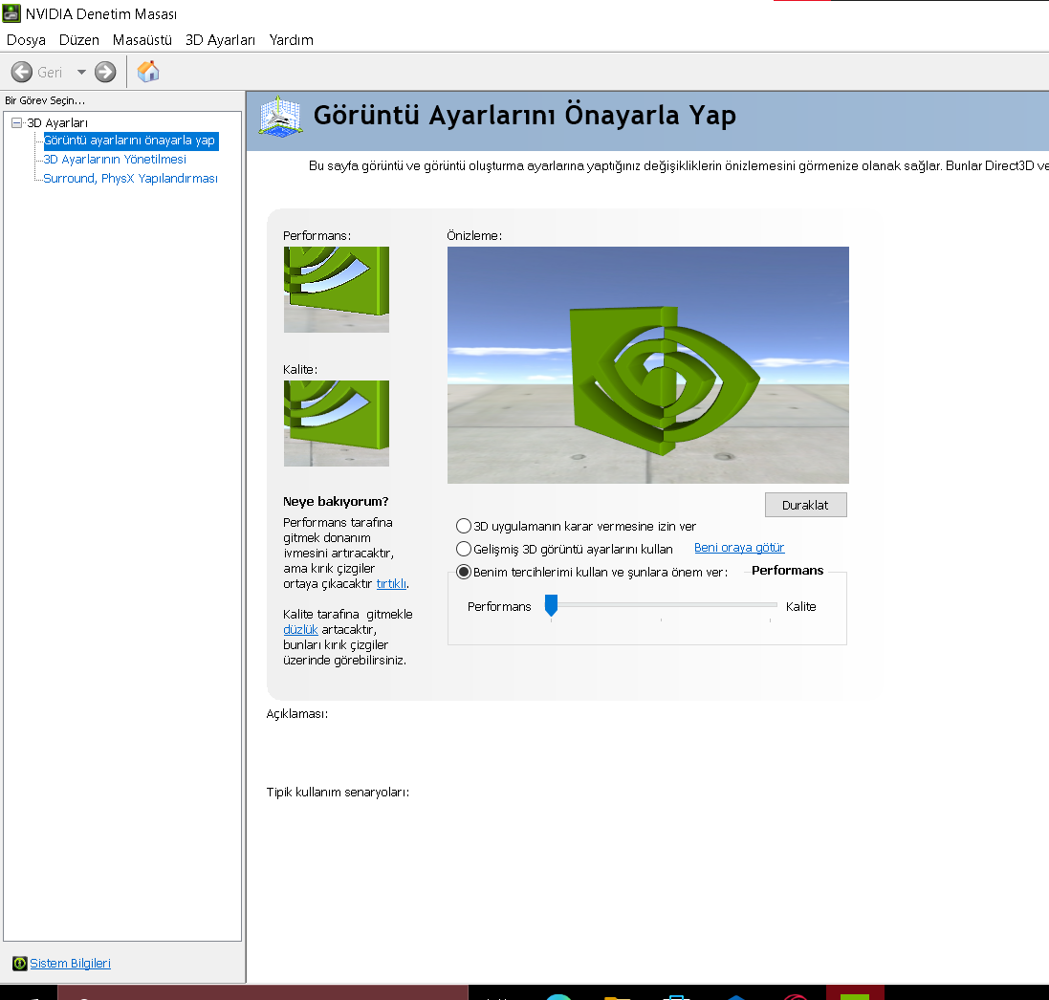This screenshot has width=1049, height=1000.
Task: Open the 'tırtıklı' help link
Action: (391, 584)
